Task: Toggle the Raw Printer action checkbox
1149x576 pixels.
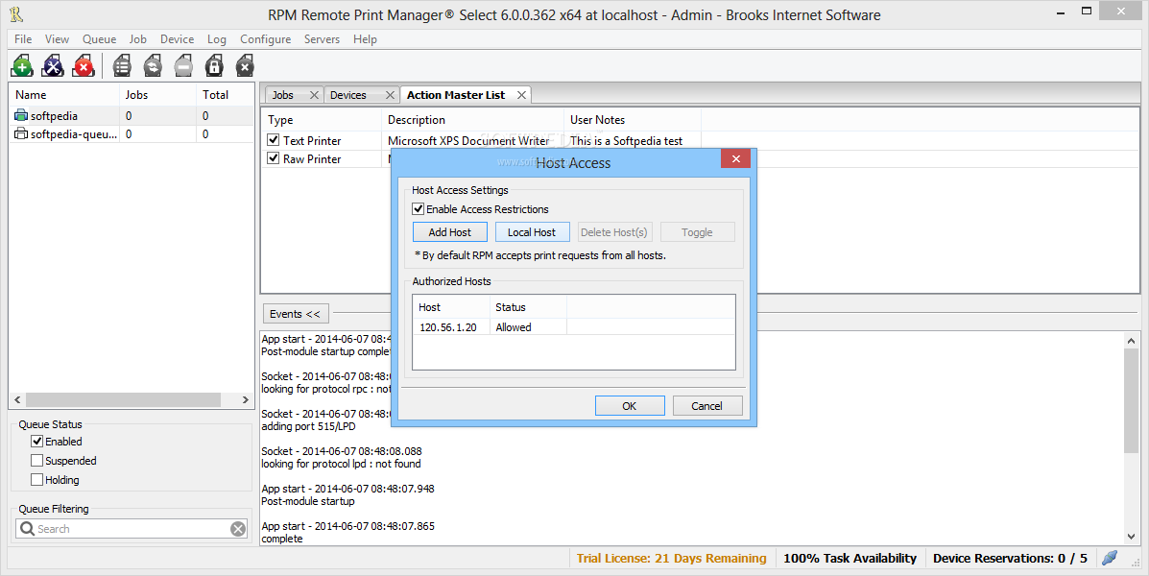Action: click(x=274, y=158)
